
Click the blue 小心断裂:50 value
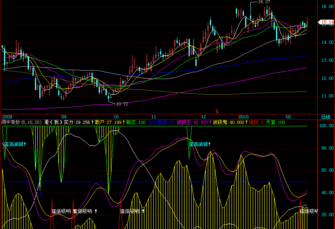tap(161, 122)
